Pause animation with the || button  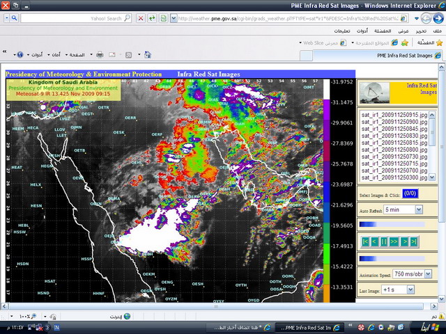tap(384, 241)
